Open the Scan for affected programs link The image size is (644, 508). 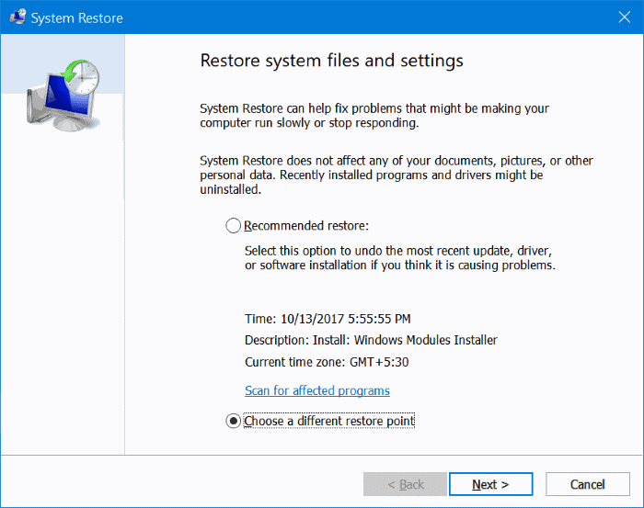[316, 390]
